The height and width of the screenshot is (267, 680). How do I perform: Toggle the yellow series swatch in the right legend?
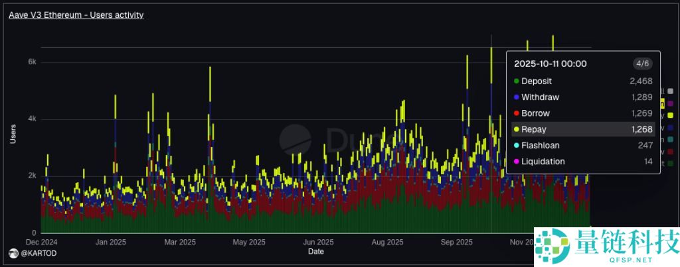click(669, 115)
